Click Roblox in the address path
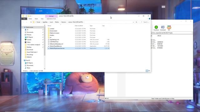 tap(57, 22)
